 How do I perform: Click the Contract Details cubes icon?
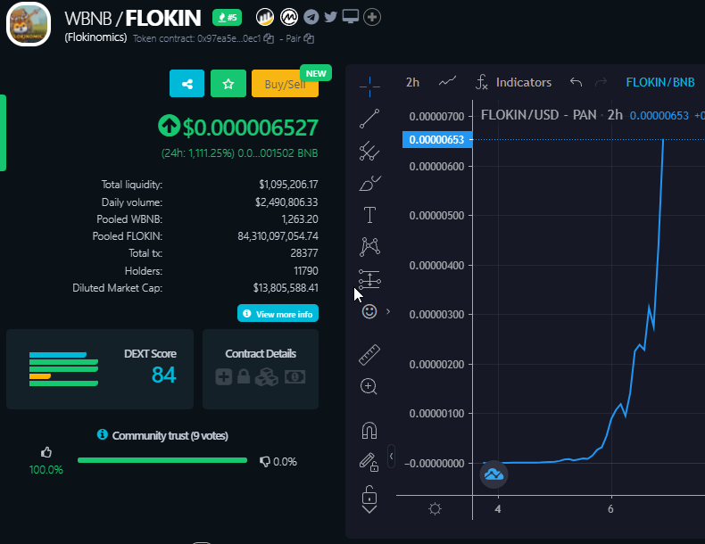267,377
